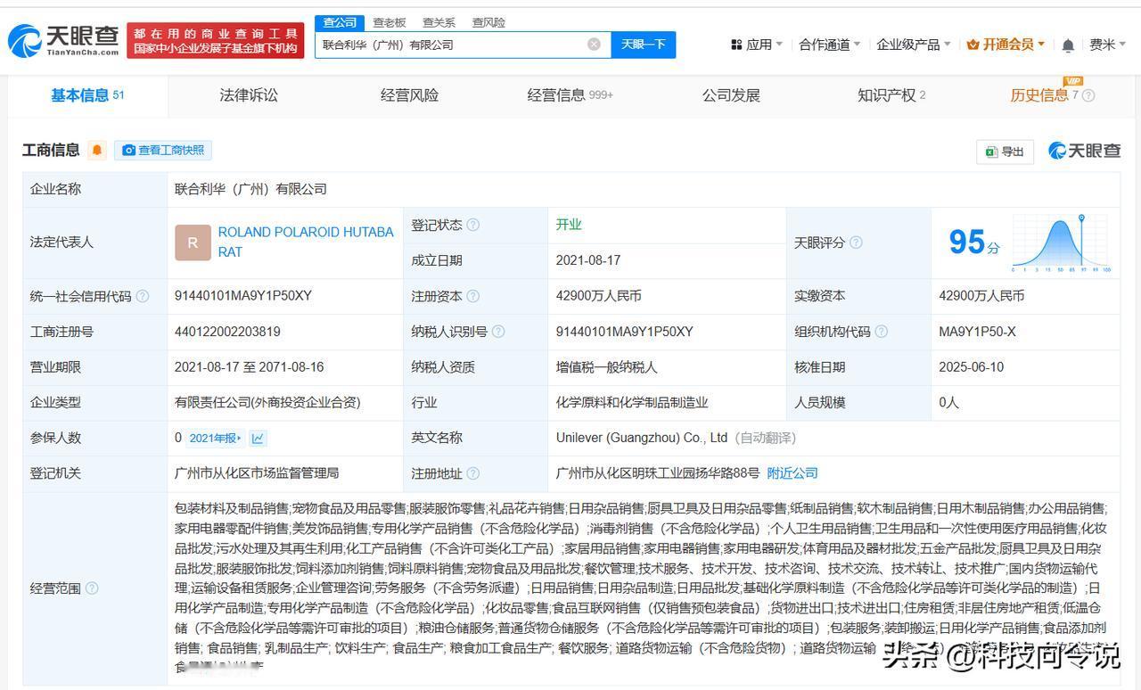Image resolution: width=1141 pixels, height=690 pixels.
Task: Click the insured count trend chart icon
Action: (x=258, y=438)
